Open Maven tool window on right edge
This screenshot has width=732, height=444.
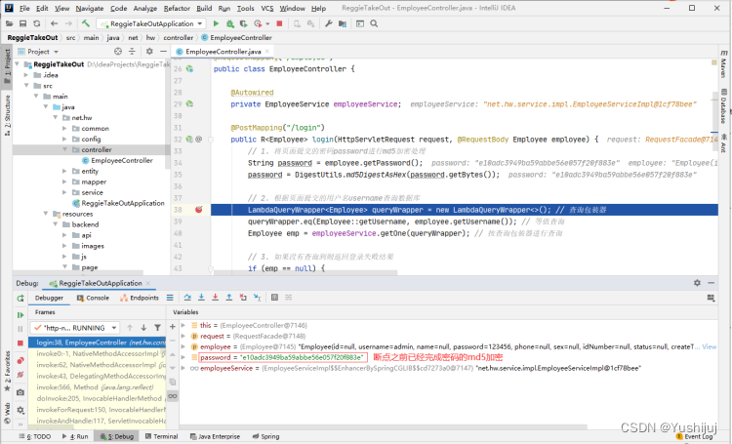coord(723,64)
